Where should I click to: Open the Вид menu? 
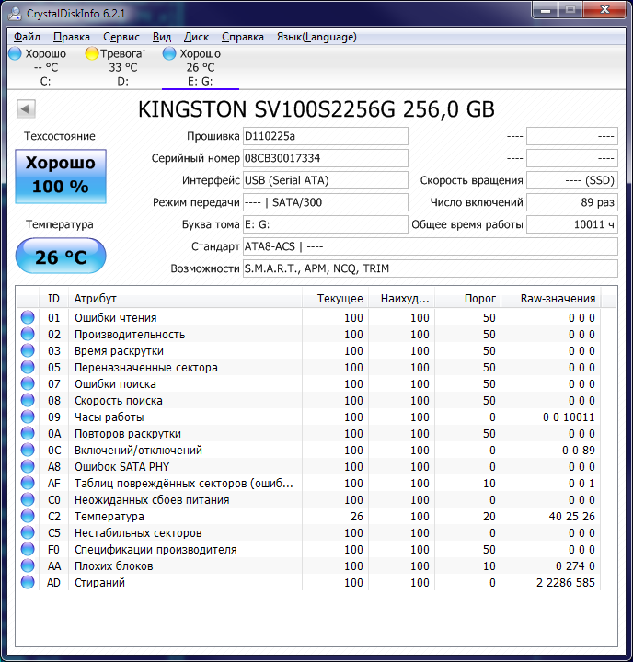(x=161, y=37)
